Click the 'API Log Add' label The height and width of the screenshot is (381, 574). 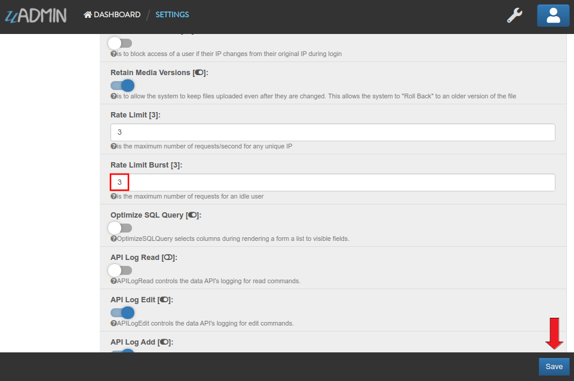click(x=133, y=342)
